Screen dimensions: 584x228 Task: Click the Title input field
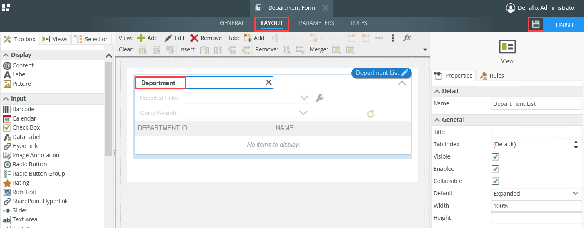536,132
